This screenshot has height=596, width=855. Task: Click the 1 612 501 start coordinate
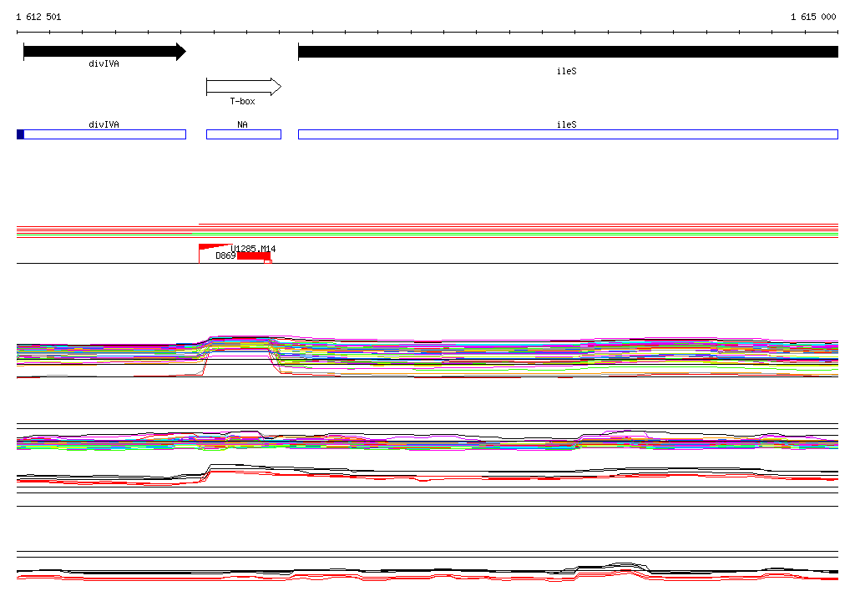coord(38,17)
